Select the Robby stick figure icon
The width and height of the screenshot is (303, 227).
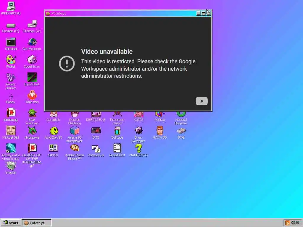[11, 96]
